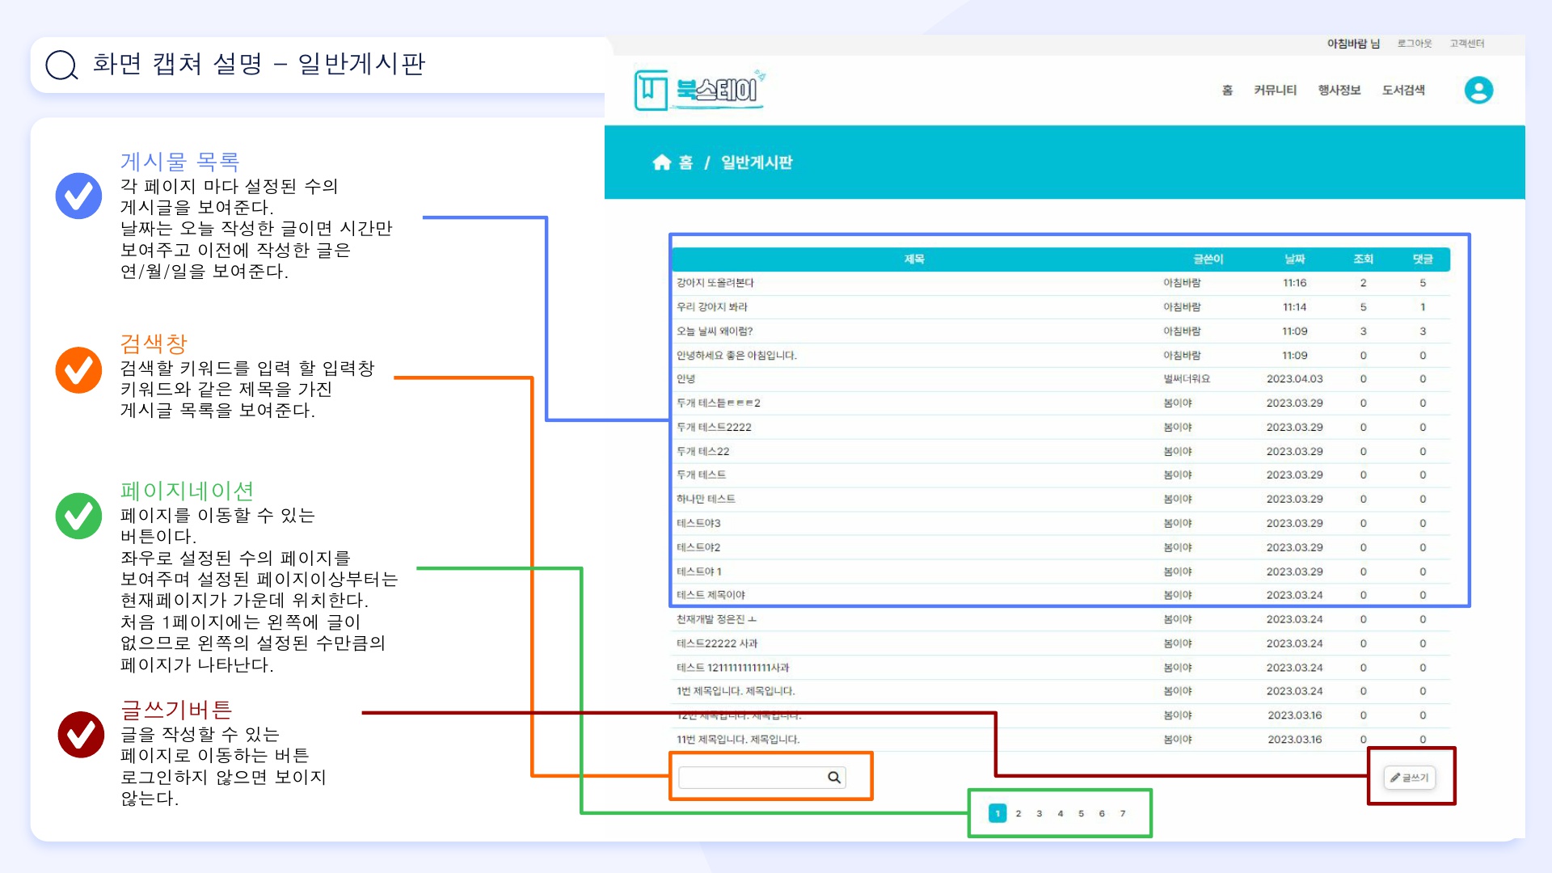Click the magnifier icon in slide title
1552x873 pixels.
61,65
